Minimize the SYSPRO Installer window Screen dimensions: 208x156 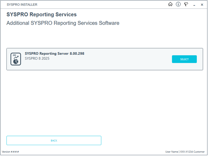coord(194,5)
